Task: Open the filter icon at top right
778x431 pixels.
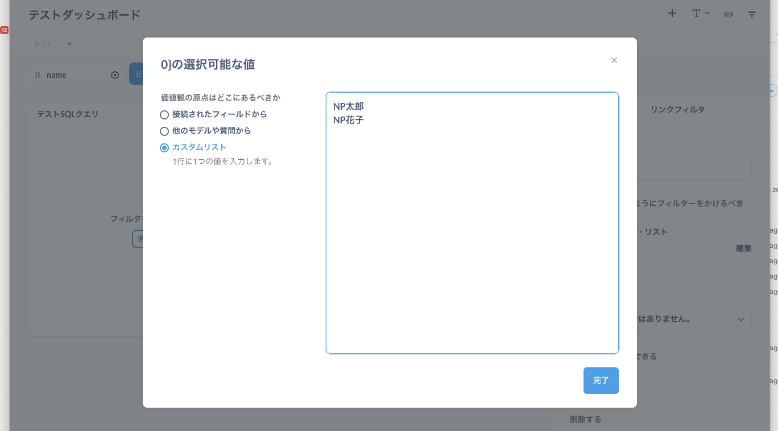Action: coord(752,14)
